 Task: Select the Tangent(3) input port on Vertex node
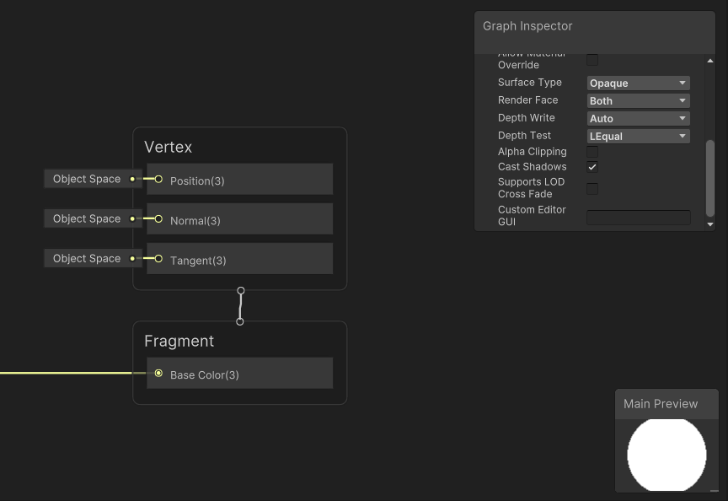point(157,260)
